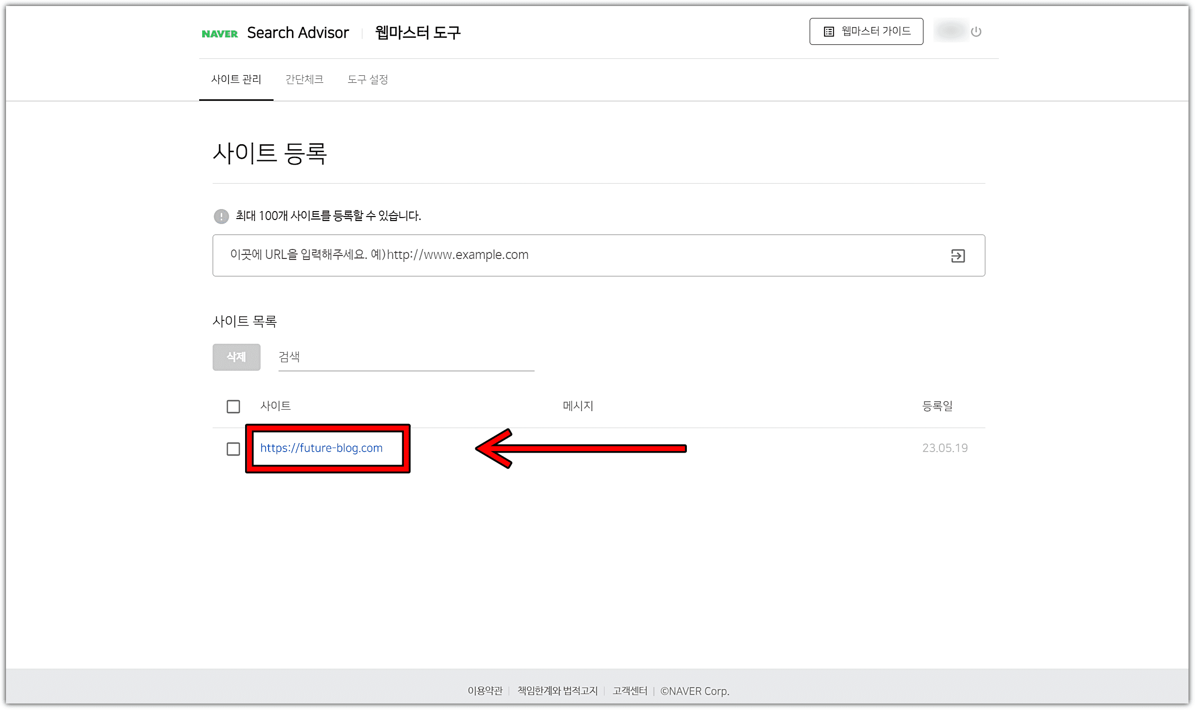Switch to the 간단체크 tab
Image resolution: width=1195 pixels, height=710 pixels.
click(304, 79)
